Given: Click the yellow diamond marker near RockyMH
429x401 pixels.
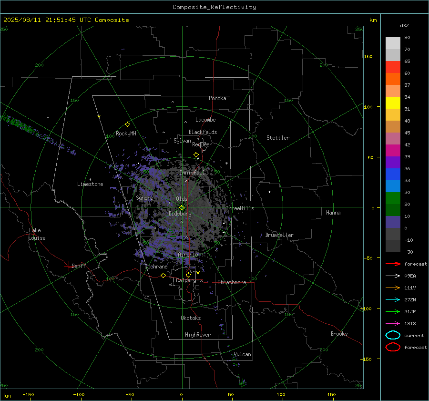Looking at the screenshot, I should 127,124.
